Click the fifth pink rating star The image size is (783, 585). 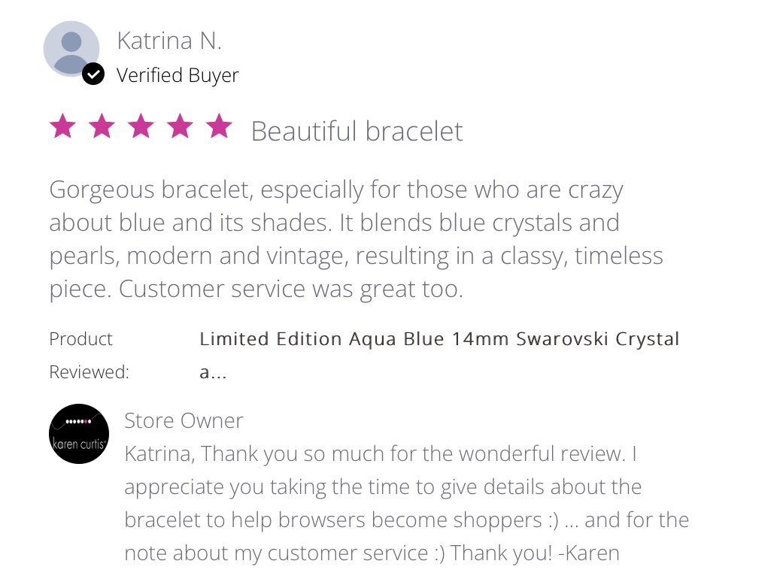click(219, 126)
